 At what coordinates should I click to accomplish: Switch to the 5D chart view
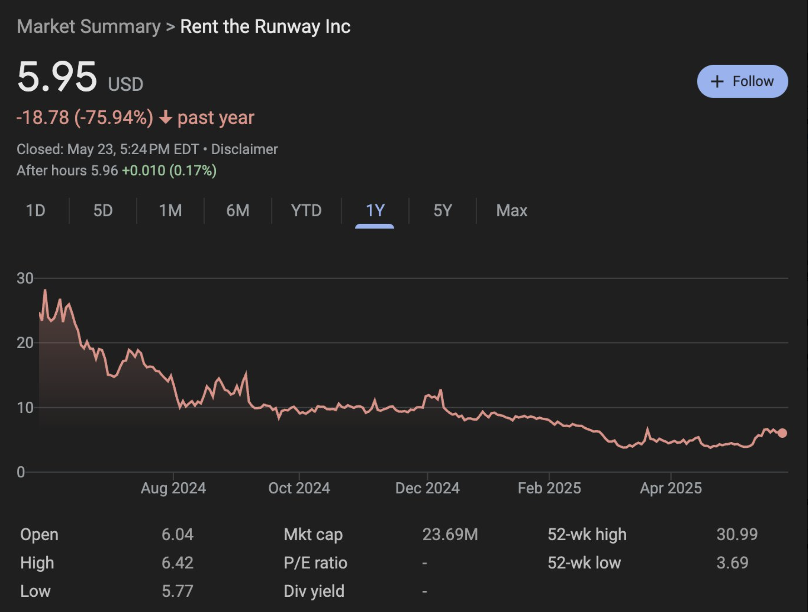[x=103, y=210]
